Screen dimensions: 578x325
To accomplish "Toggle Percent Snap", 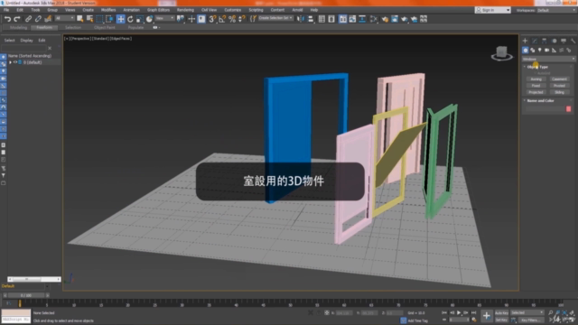I will coord(232,19).
